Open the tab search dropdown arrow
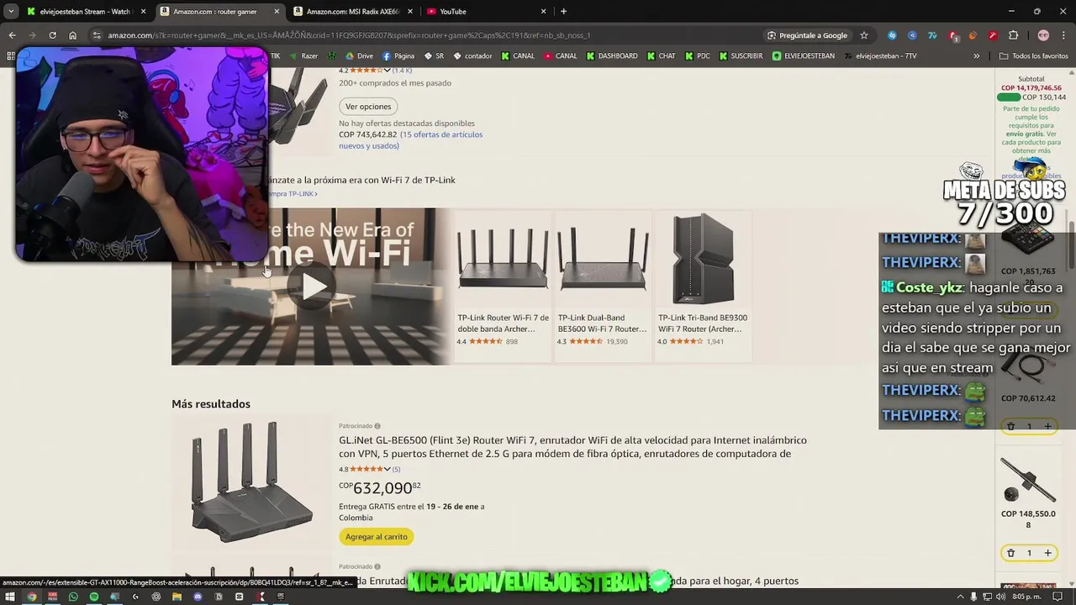Viewport: 1076px width, 605px height. (x=10, y=11)
